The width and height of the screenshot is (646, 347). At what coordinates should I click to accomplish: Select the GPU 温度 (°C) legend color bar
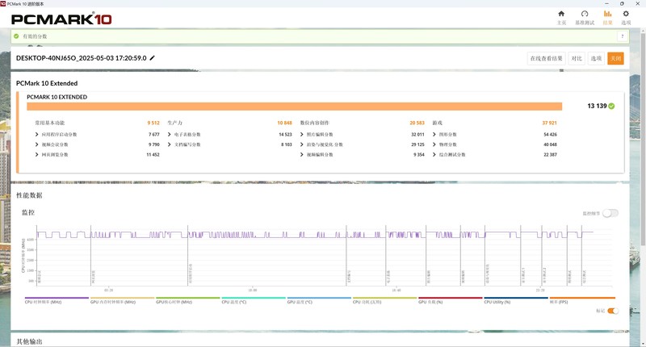click(318, 298)
